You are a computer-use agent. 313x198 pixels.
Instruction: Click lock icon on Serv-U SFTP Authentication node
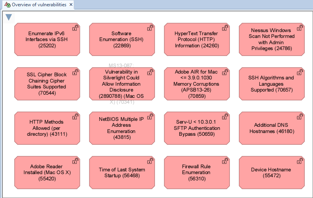[225, 117]
